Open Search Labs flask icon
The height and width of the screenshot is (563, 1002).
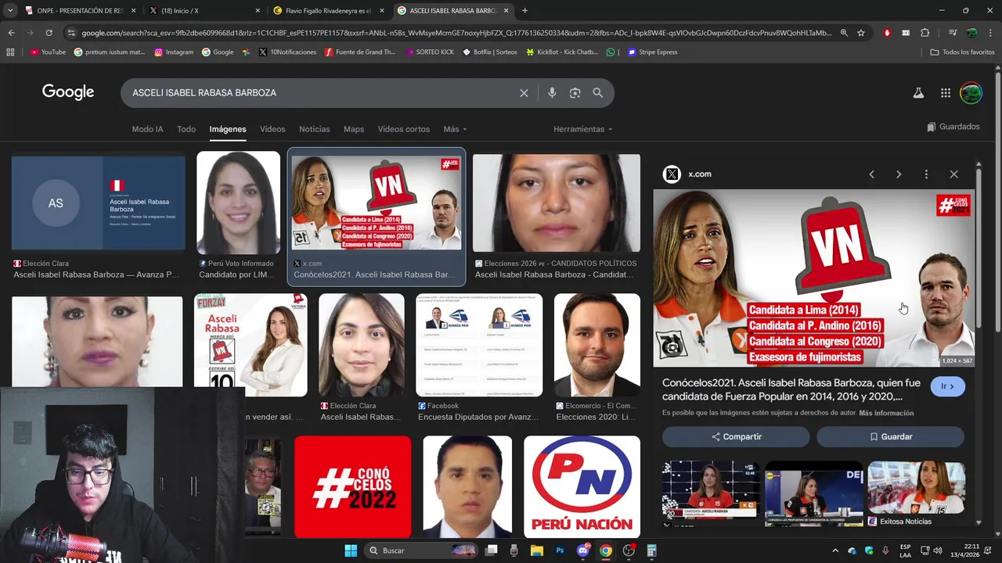click(x=918, y=93)
